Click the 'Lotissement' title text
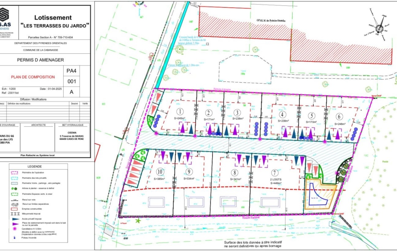Viewport: 397px width, 251px height. pos(53,18)
